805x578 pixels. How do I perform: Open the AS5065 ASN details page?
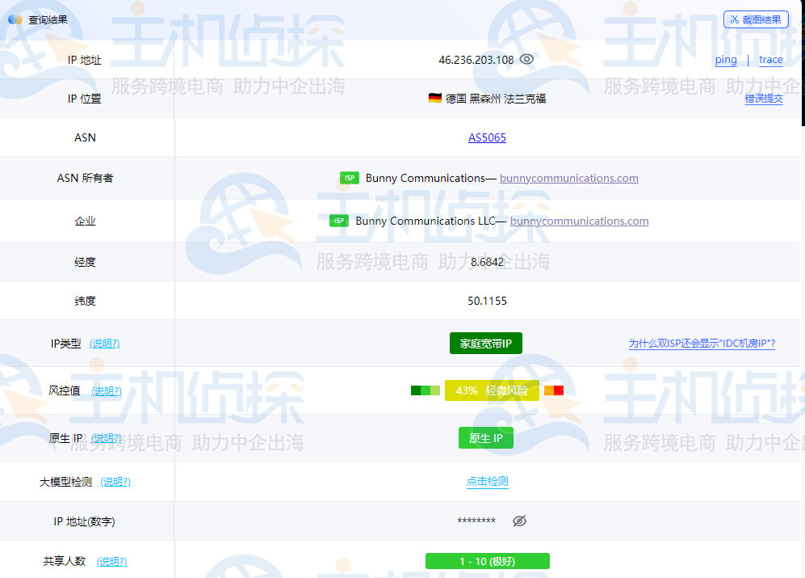point(486,137)
